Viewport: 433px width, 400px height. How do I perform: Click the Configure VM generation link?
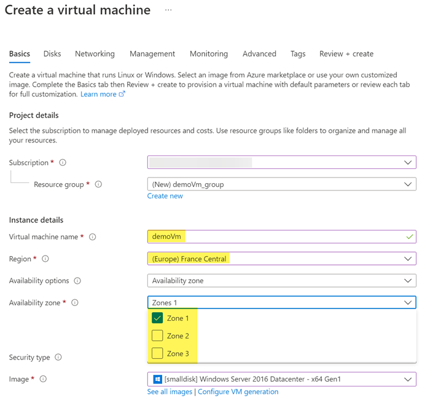[238, 392]
